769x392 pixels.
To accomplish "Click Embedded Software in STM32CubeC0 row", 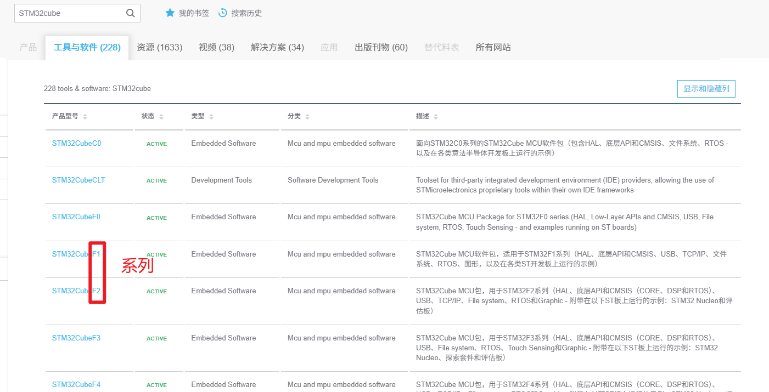I will 223,144.
